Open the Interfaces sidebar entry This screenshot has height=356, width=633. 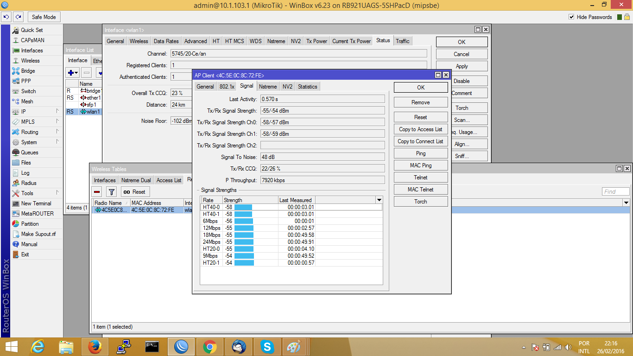[x=32, y=51]
